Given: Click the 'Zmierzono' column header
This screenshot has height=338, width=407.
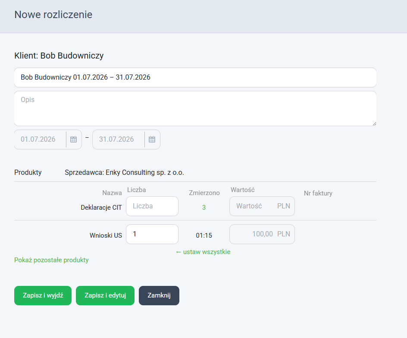Looking at the screenshot, I should (x=204, y=193).
